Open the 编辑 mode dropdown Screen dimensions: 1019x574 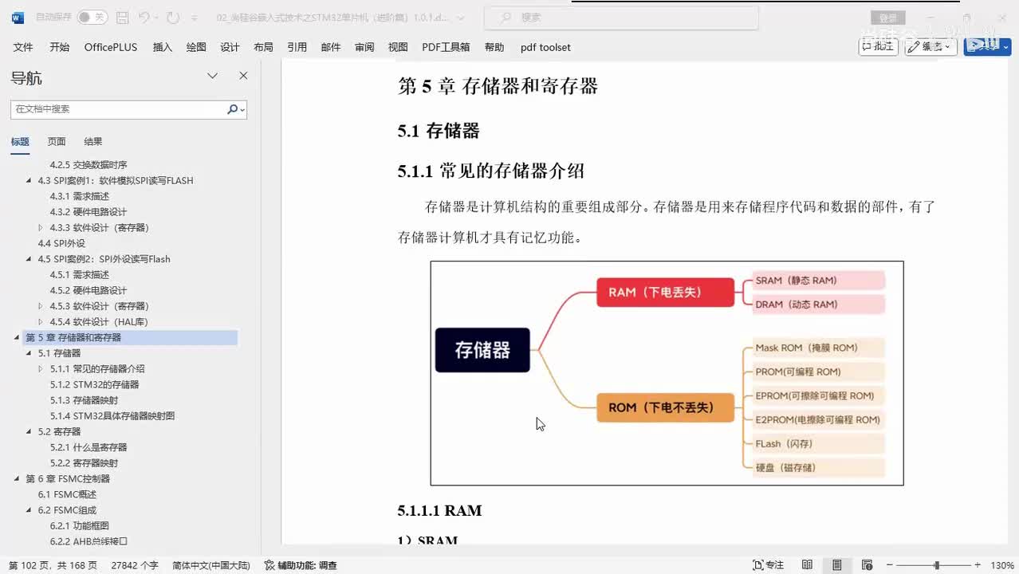[x=931, y=46]
